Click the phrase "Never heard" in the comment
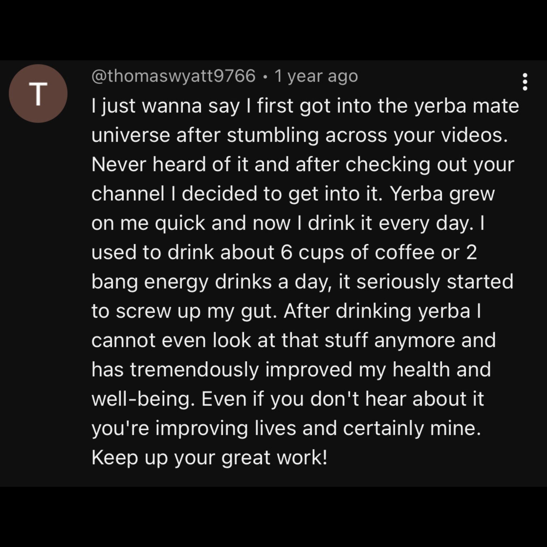 [148, 165]
